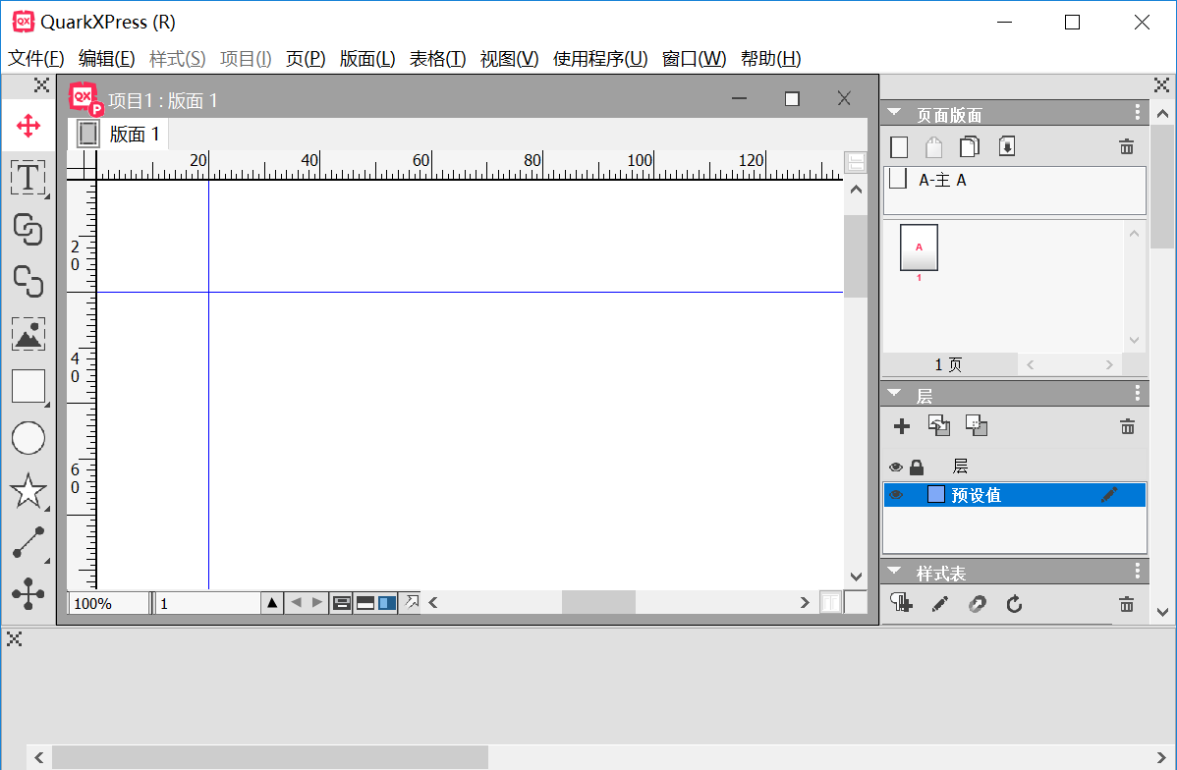The width and height of the screenshot is (1177, 770).
Task: Close the right palette group with its X
Action: click(1161, 84)
